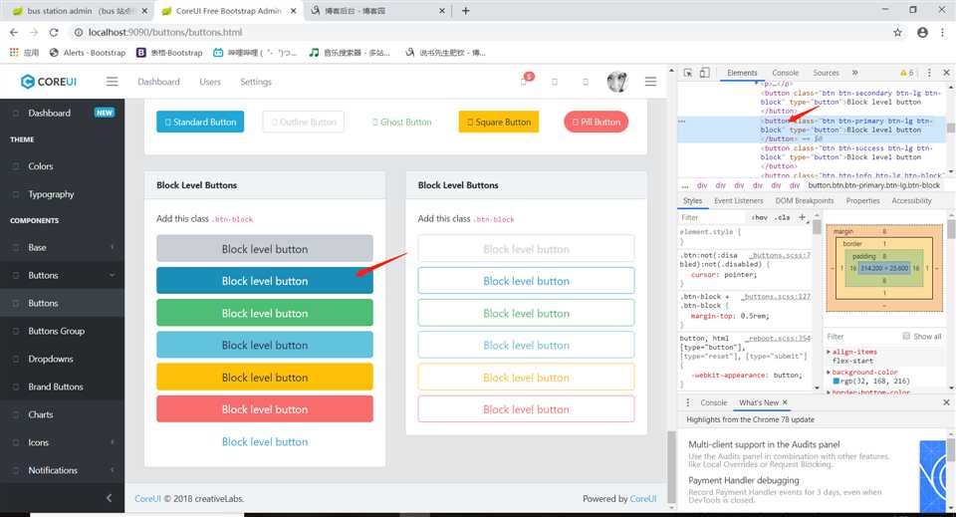This screenshot has width=956, height=517.
Task: Open the Event Listeners pane tab
Action: pyautogui.click(x=738, y=200)
